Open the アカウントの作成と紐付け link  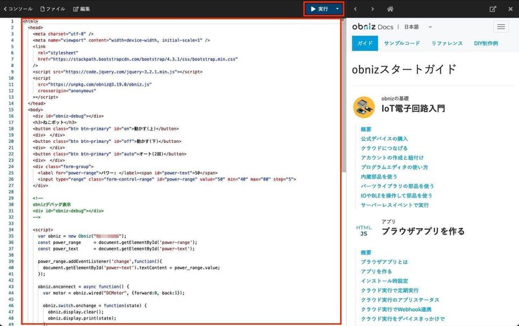pos(392,158)
